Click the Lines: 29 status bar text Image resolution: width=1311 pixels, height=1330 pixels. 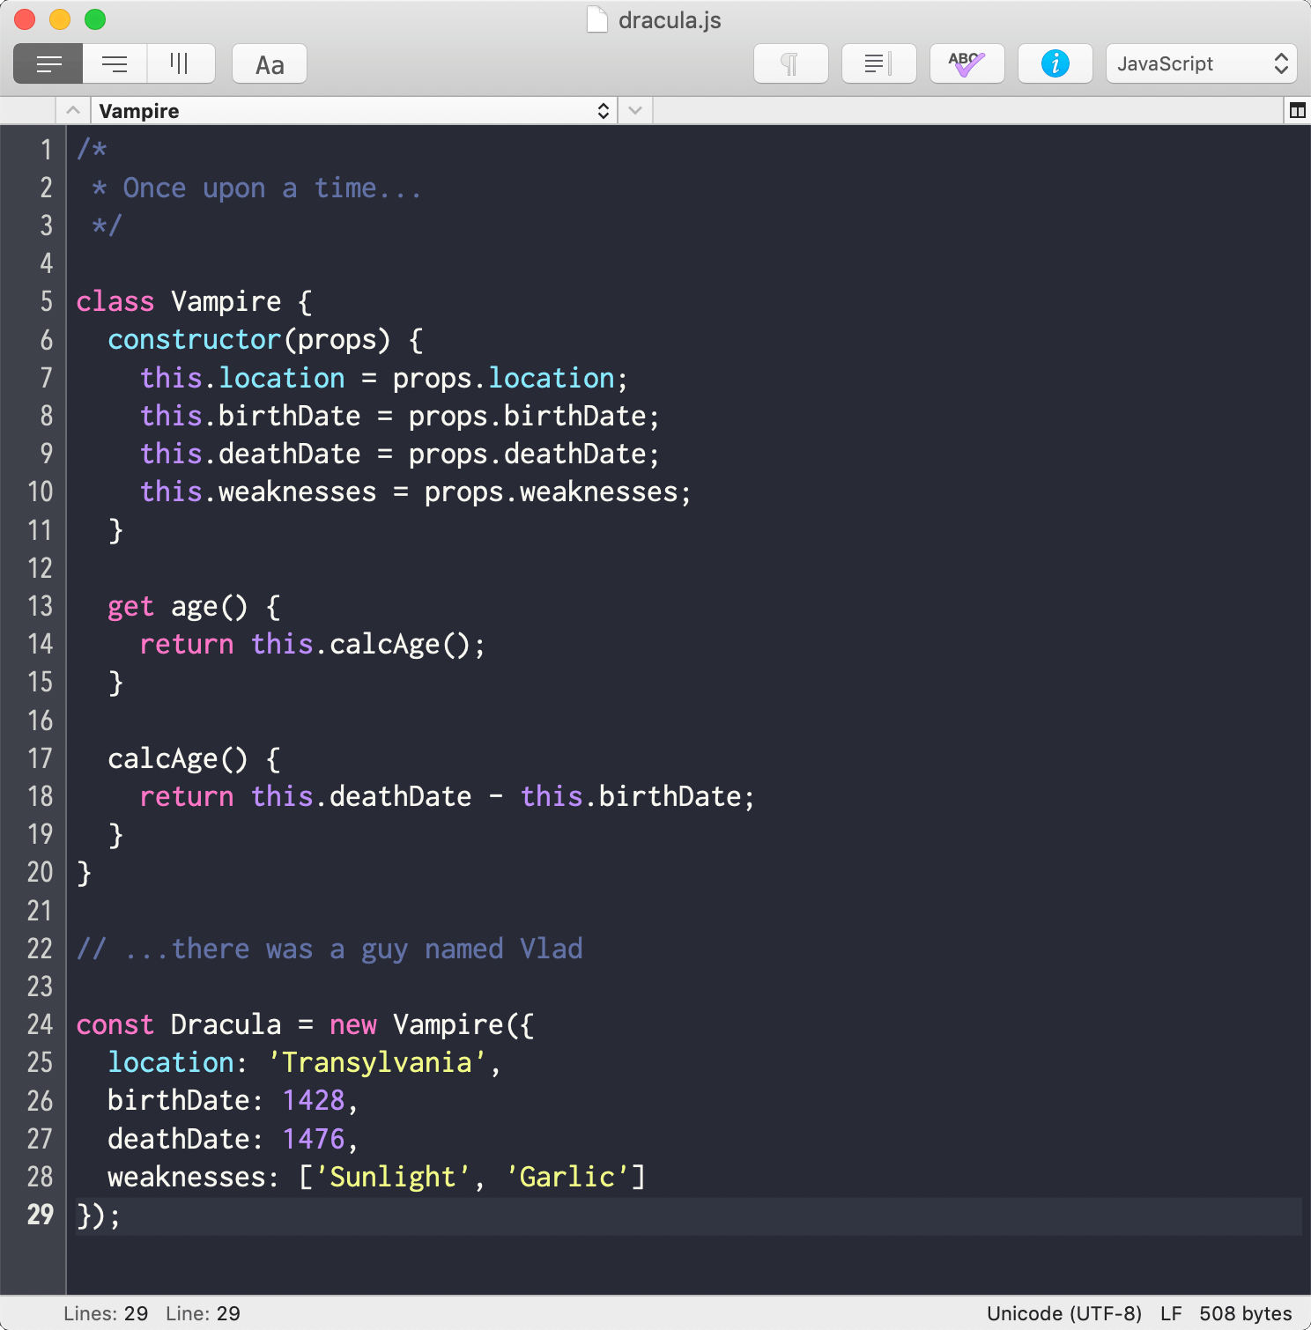point(107,1313)
